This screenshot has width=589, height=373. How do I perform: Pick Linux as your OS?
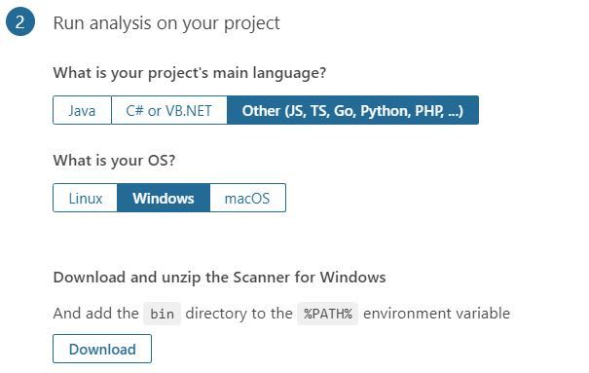click(x=86, y=198)
